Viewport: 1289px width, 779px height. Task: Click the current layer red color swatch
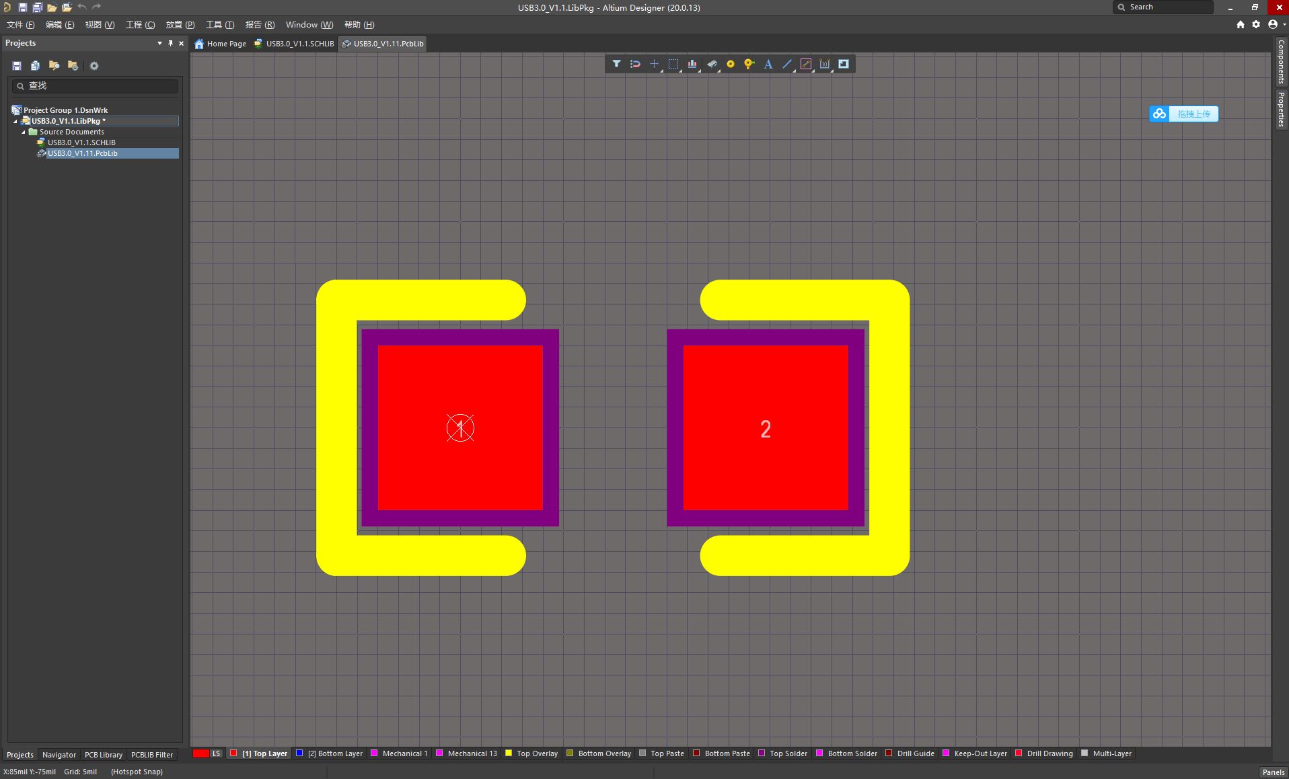point(200,753)
